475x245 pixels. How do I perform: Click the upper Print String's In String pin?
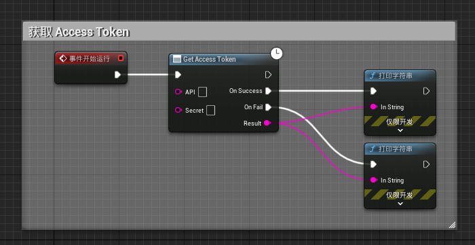[373, 107]
